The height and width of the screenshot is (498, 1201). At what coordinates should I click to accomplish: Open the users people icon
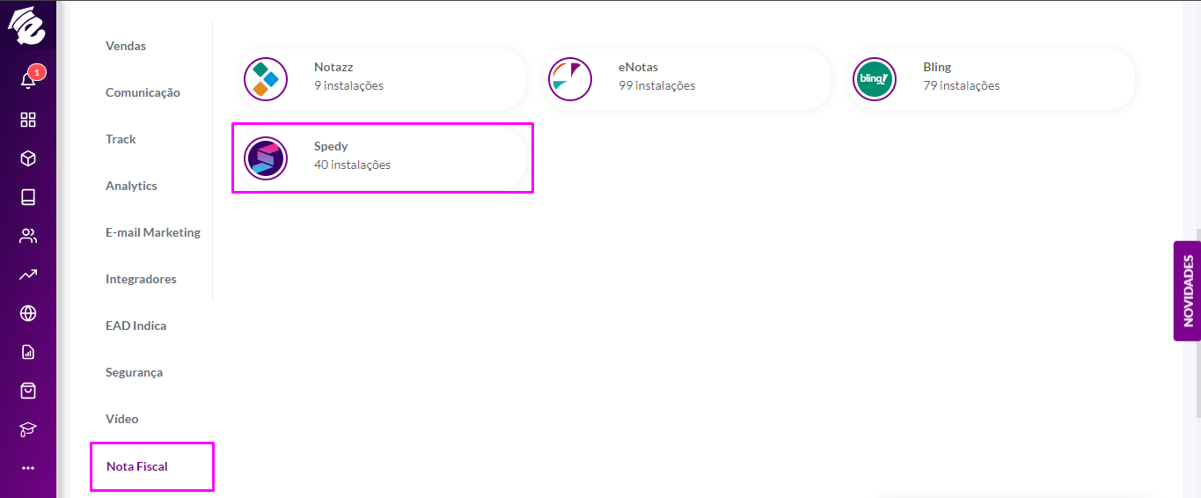point(28,236)
